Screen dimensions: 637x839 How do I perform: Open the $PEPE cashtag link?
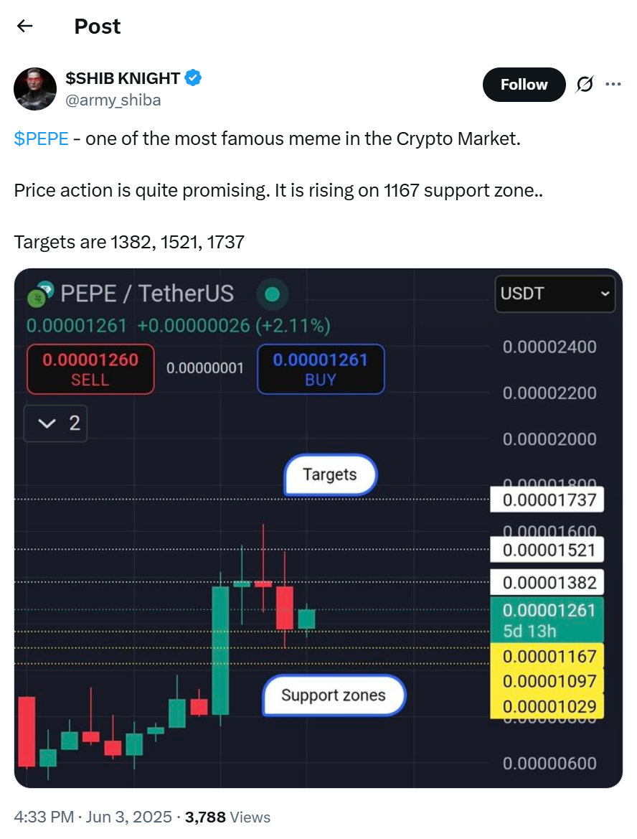tap(41, 139)
